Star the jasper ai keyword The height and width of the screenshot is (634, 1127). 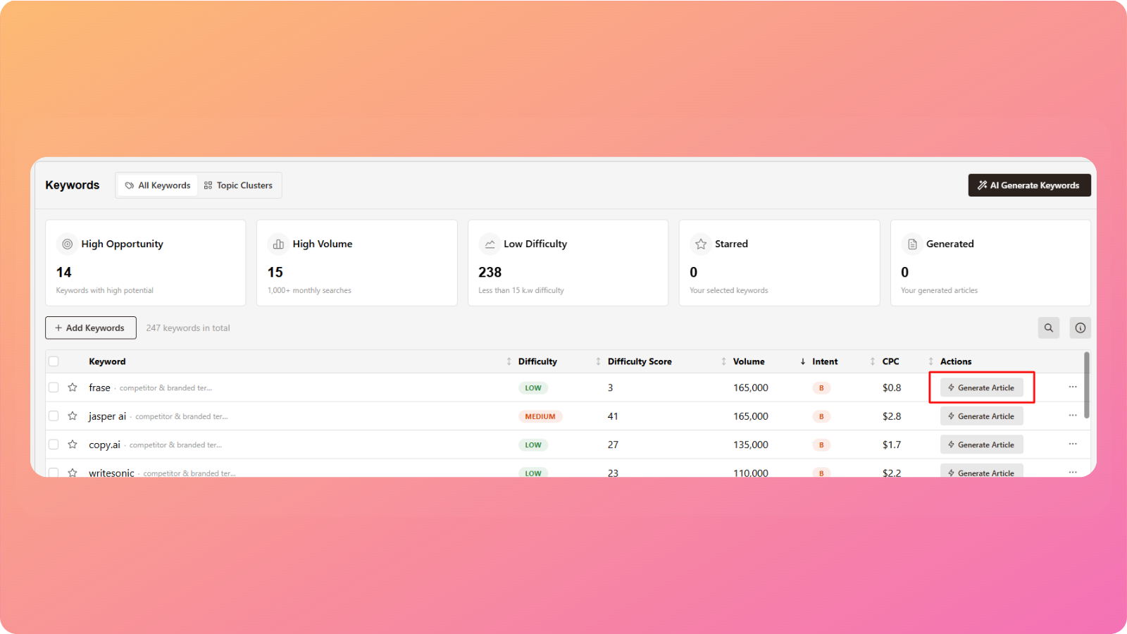(73, 416)
